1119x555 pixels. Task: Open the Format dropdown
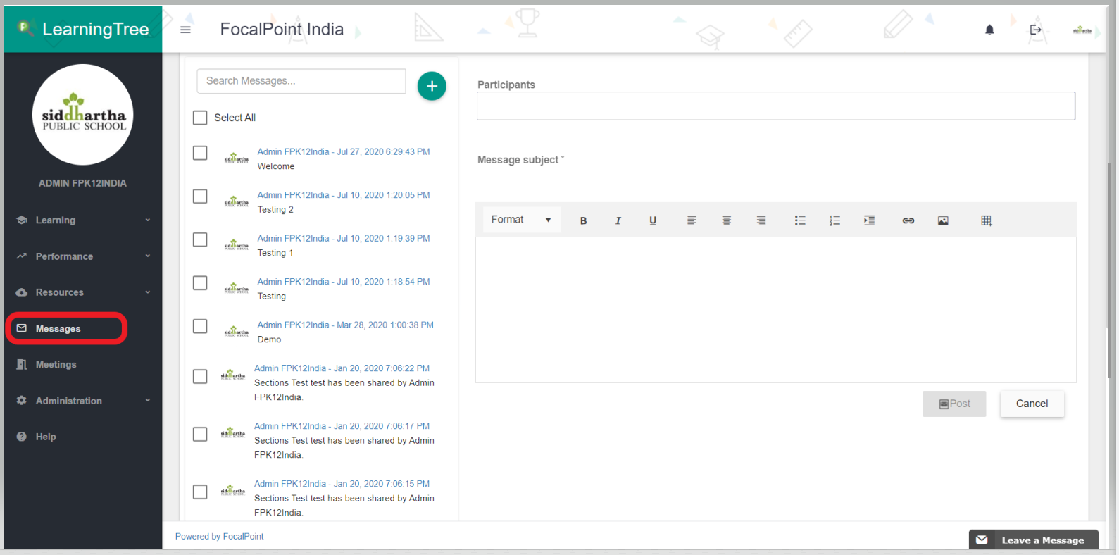click(x=521, y=220)
